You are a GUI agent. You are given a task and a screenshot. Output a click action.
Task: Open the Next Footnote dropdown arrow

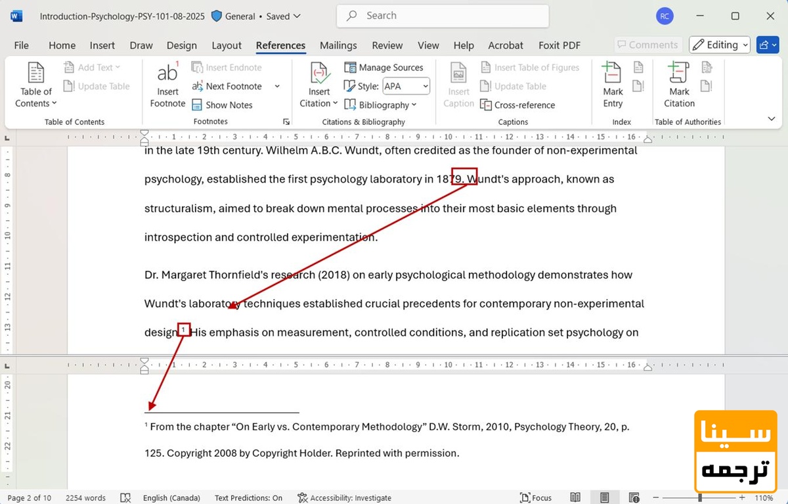[x=277, y=86]
